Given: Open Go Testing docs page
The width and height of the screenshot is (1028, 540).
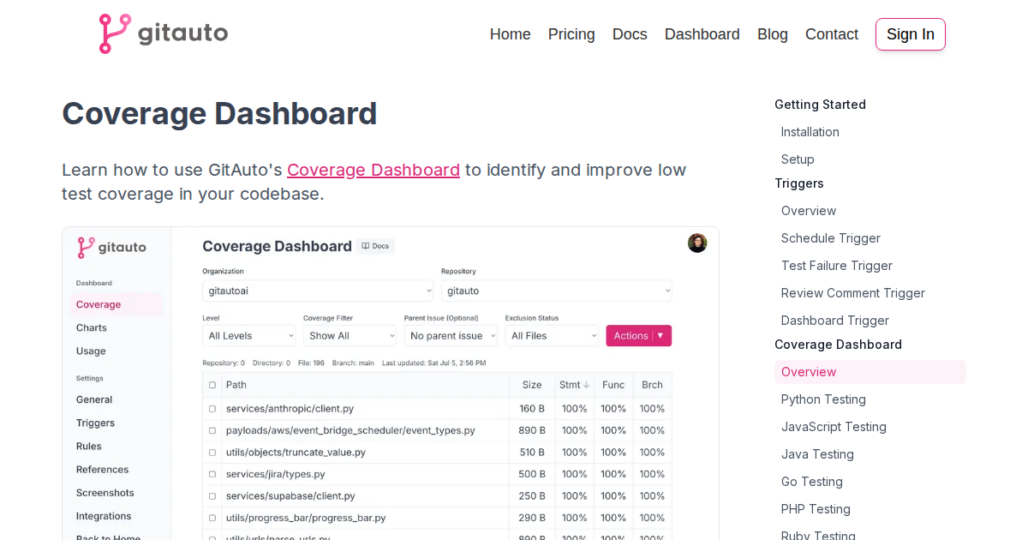Looking at the screenshot, I should click(x=812, y=482).
